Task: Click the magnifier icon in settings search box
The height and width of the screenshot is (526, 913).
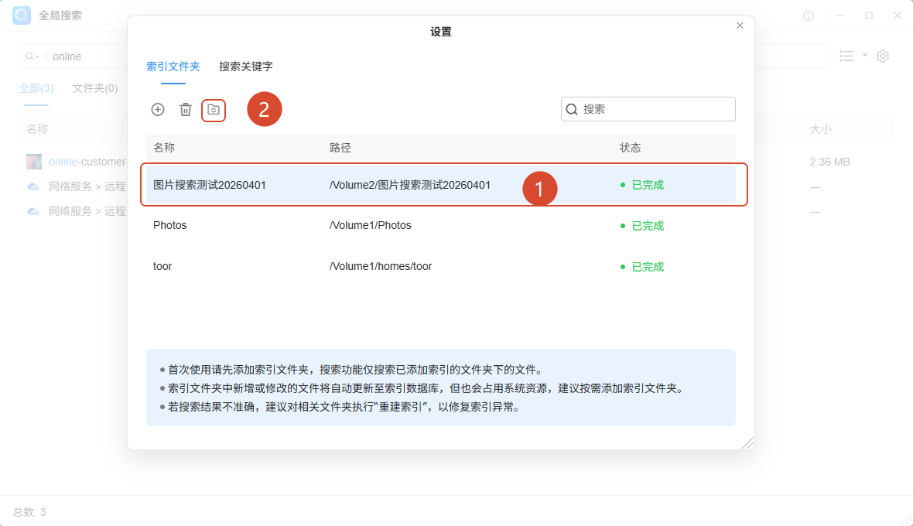Action: [572, 109]
